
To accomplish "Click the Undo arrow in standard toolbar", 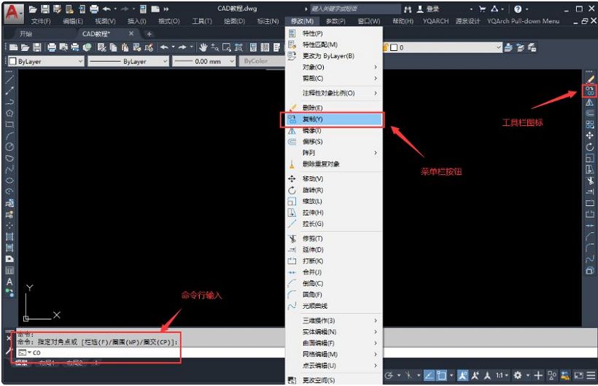I will point(164,47).
